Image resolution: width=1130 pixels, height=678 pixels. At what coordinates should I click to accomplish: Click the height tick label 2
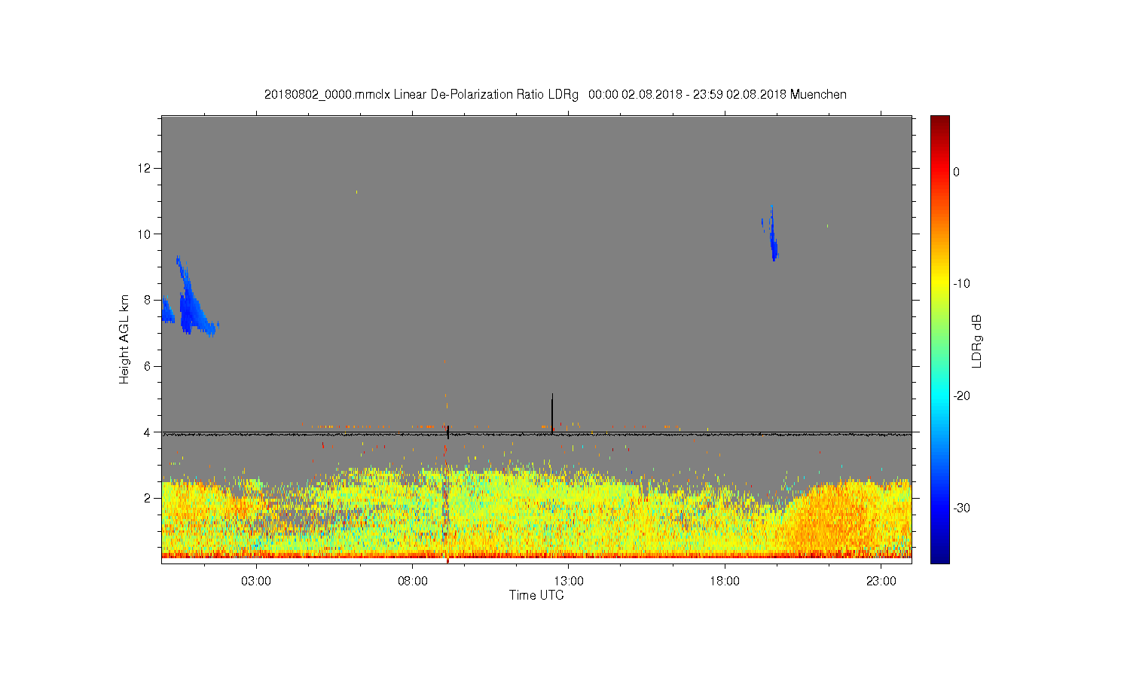[148, 498]
